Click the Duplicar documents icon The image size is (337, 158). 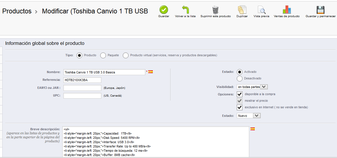pos(242,10)
